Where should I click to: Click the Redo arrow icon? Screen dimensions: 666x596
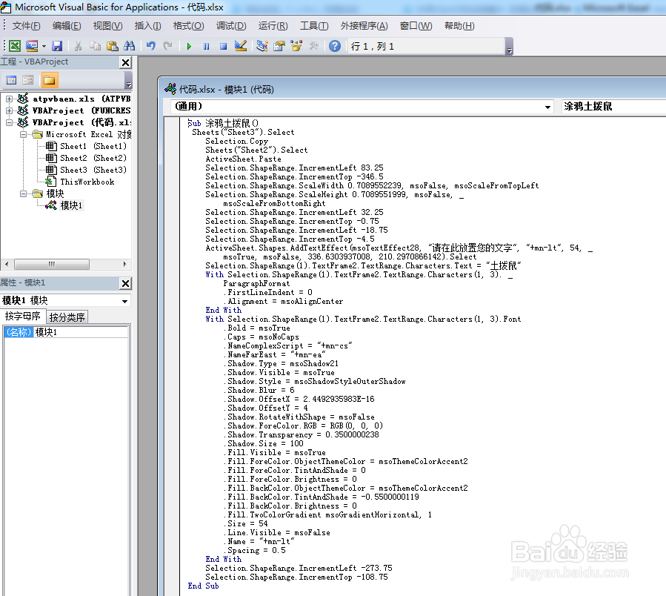point(167,46)
